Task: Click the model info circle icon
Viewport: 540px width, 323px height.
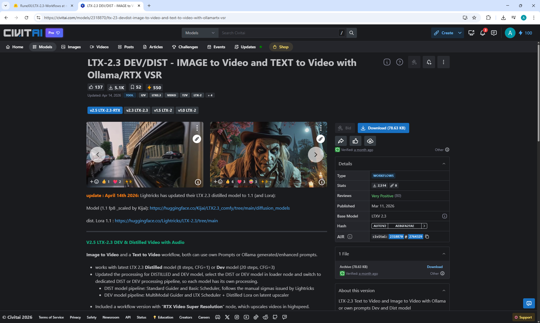Action: (387, 62)
